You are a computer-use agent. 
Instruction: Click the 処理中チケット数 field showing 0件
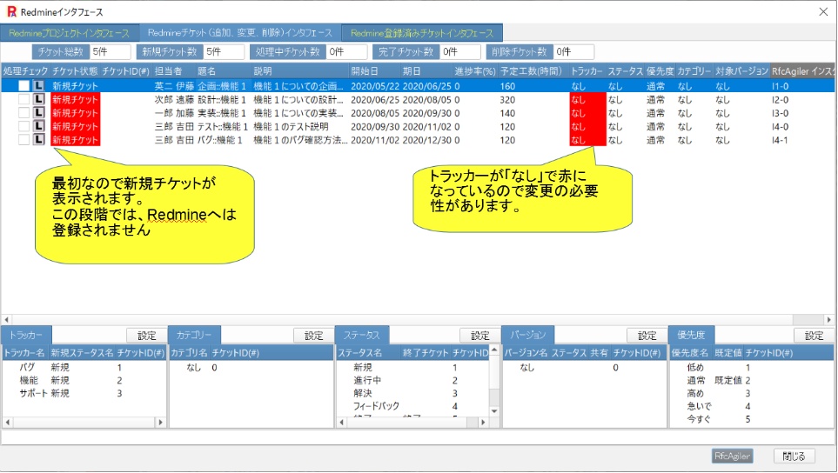[x=347, y=52]
